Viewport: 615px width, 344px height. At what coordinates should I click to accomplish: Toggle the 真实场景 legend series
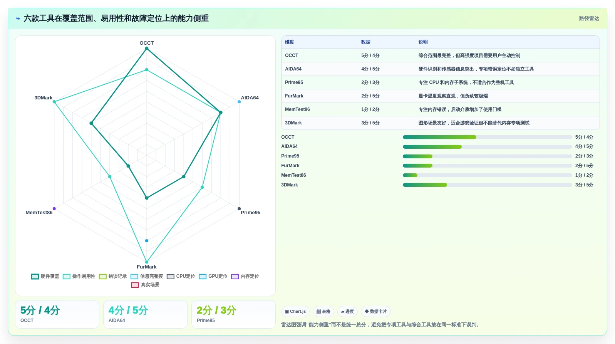click(145, 285)
